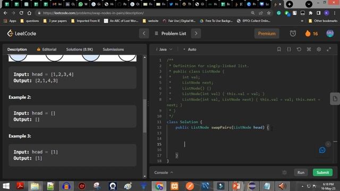Expand the Console panel

tap(164, 172)
